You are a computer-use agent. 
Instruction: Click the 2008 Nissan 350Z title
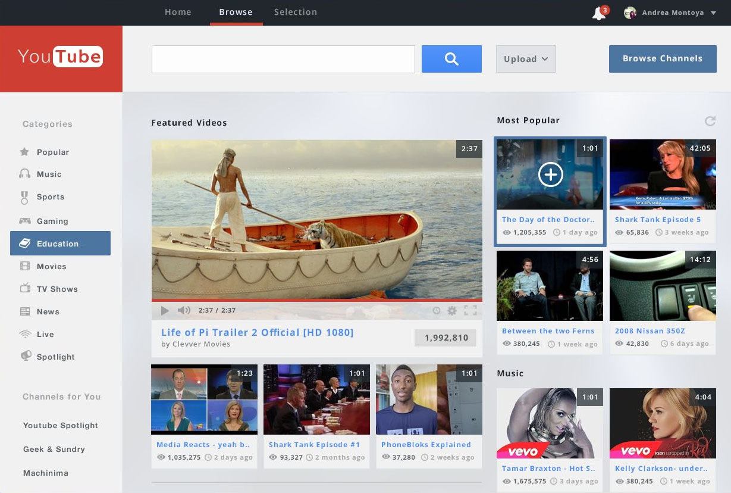click(x=650, y=331)
